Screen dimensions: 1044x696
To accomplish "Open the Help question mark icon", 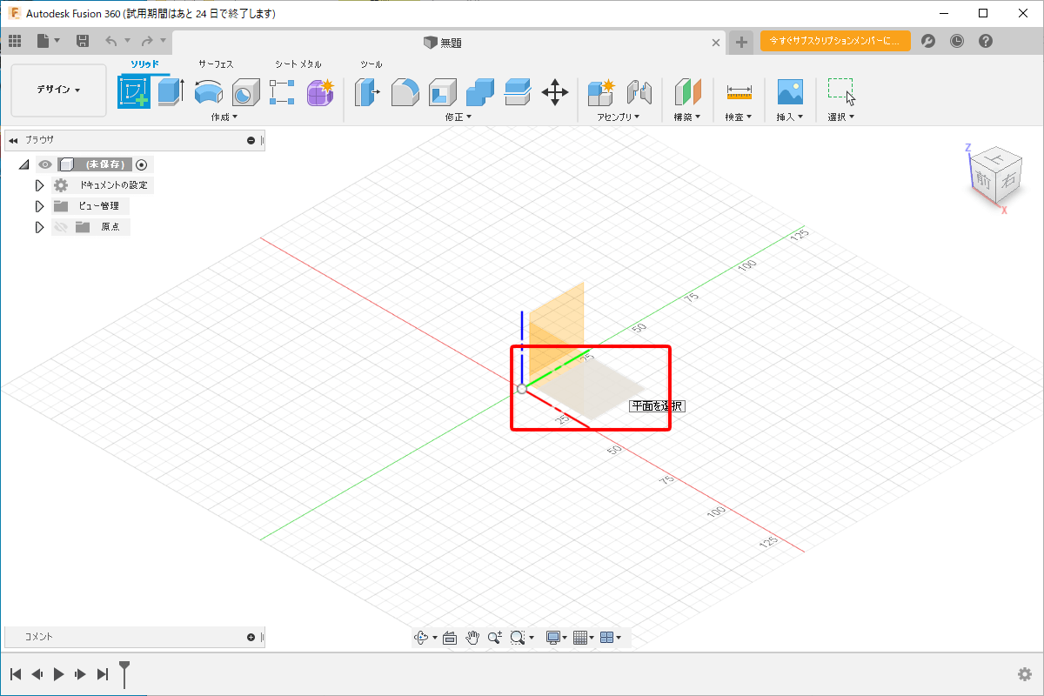I will pyautogui.click(x=986, y=41).
